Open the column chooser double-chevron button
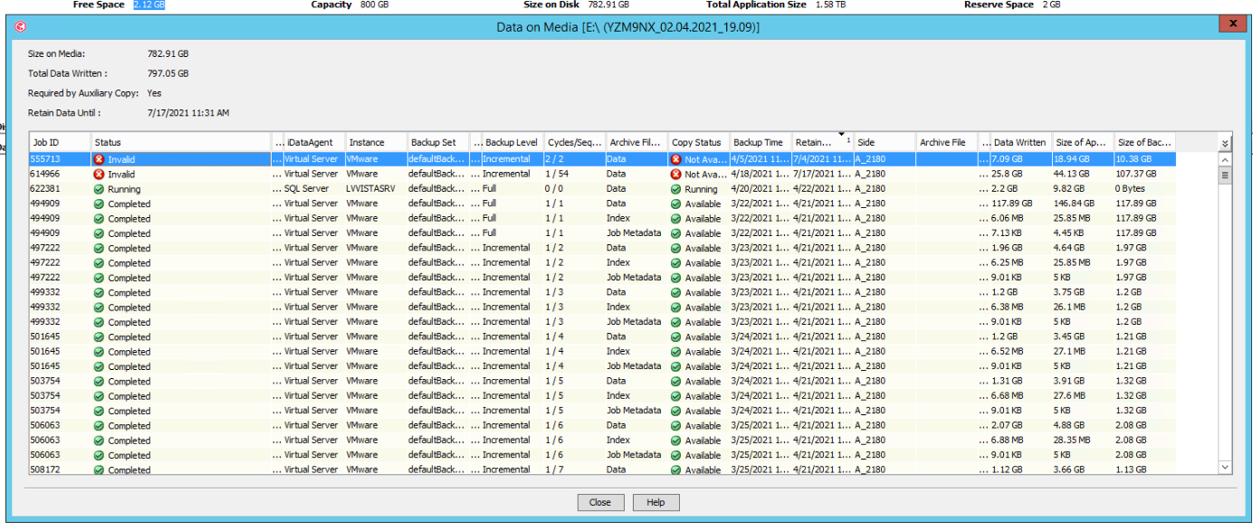Viewport: 1253px width, 531px height. (1225, 144)
